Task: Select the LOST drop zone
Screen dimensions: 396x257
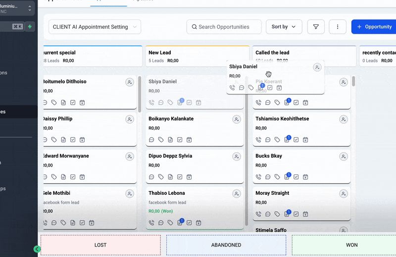Action: (x=100, y=245)
